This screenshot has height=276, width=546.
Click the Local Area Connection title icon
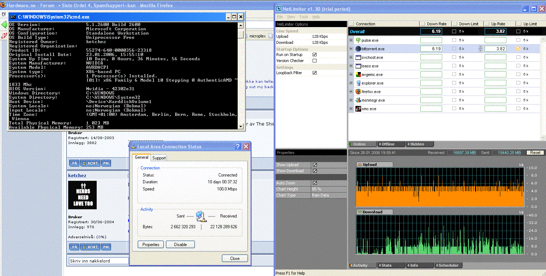133,147
